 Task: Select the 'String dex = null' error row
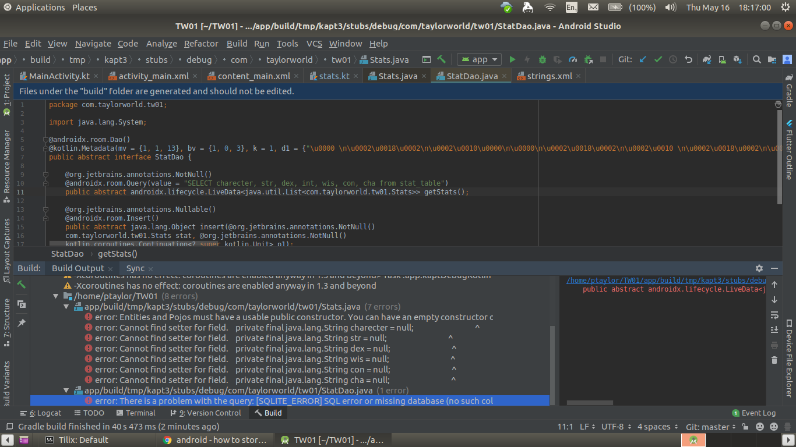click(290, 349)
